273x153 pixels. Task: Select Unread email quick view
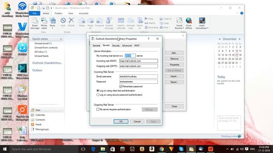(x=43, y=43)
